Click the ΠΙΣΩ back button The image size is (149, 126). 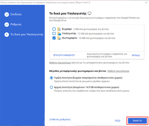[117, 121]
